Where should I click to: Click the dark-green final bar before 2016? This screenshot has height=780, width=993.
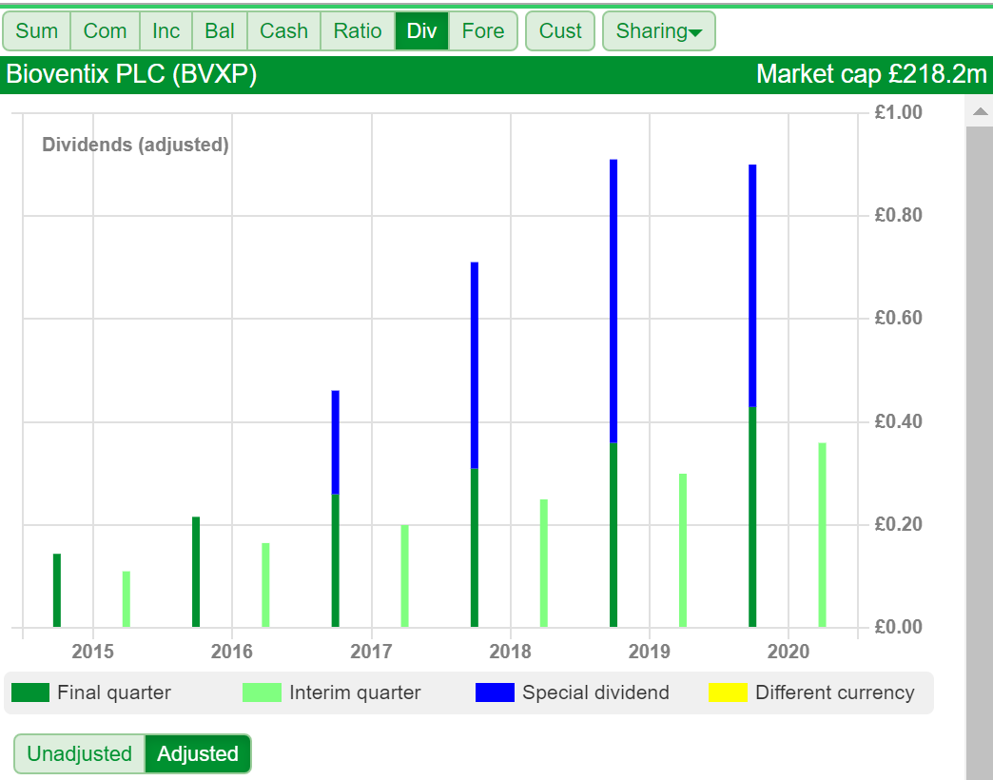[x=196, y=573]
